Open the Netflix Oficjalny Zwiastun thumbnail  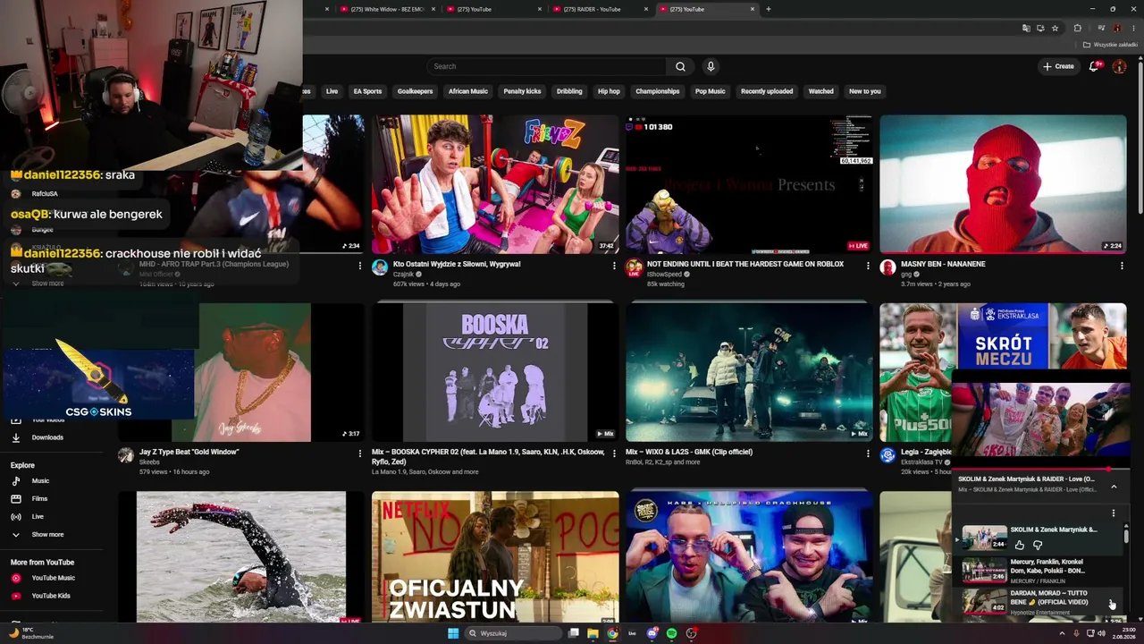point(495,556)
